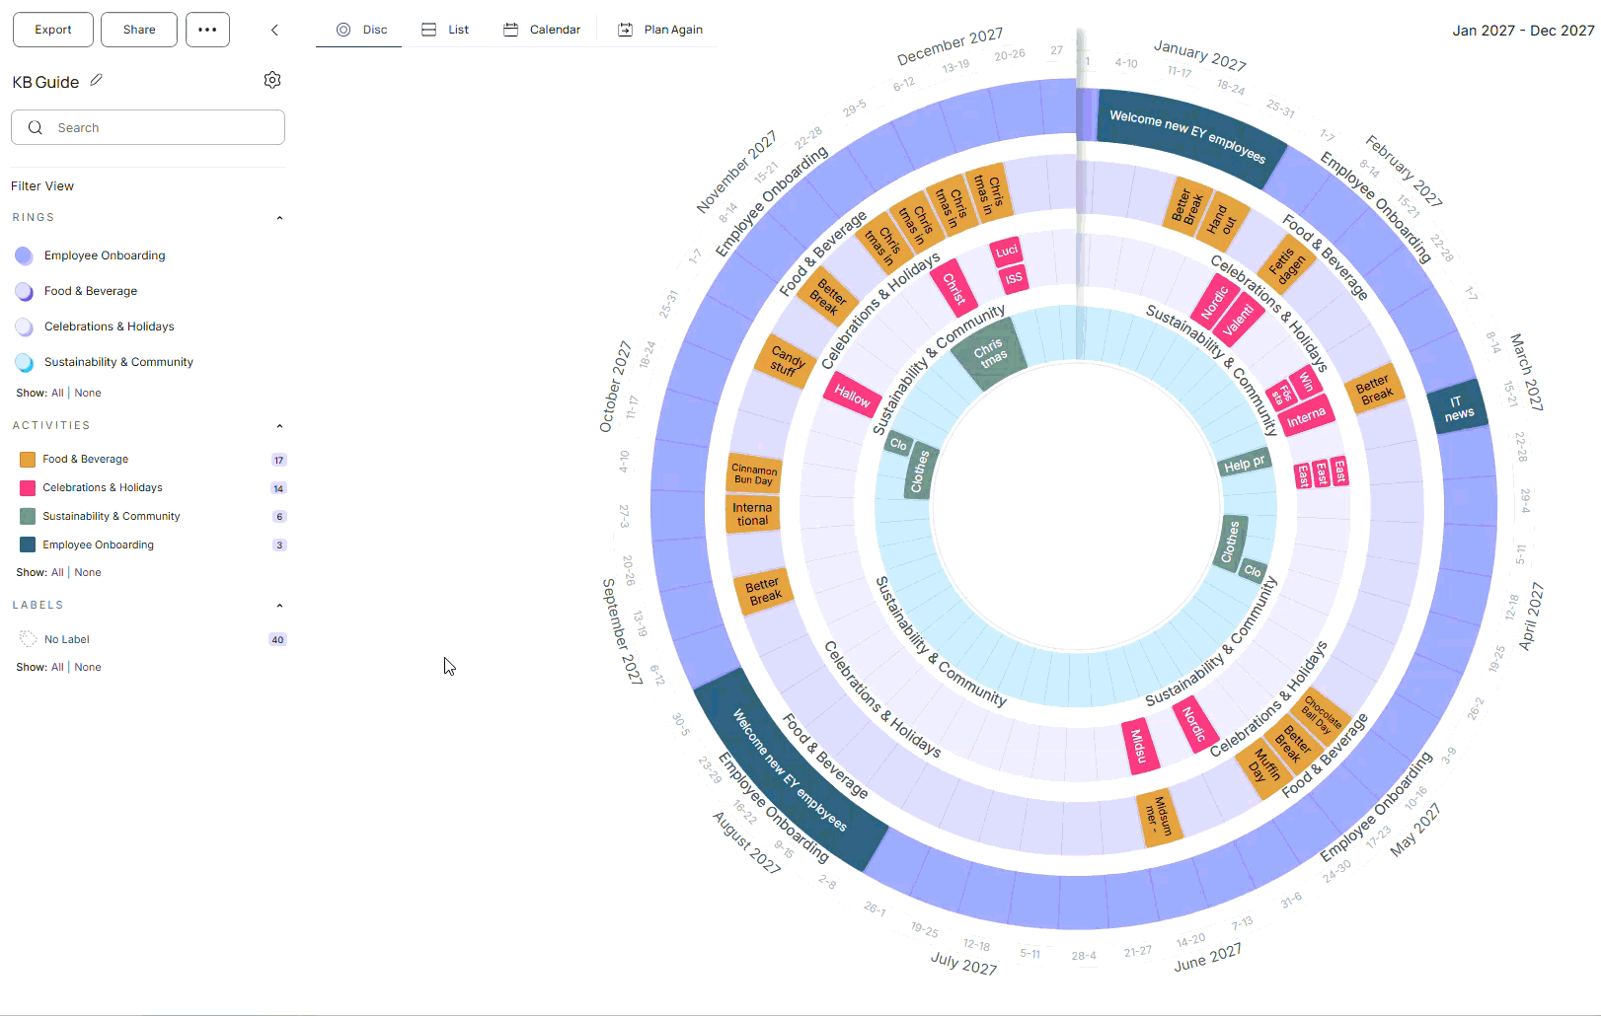Switch to the List tab
The image size is (1601, 1016).
coord(444,30)
